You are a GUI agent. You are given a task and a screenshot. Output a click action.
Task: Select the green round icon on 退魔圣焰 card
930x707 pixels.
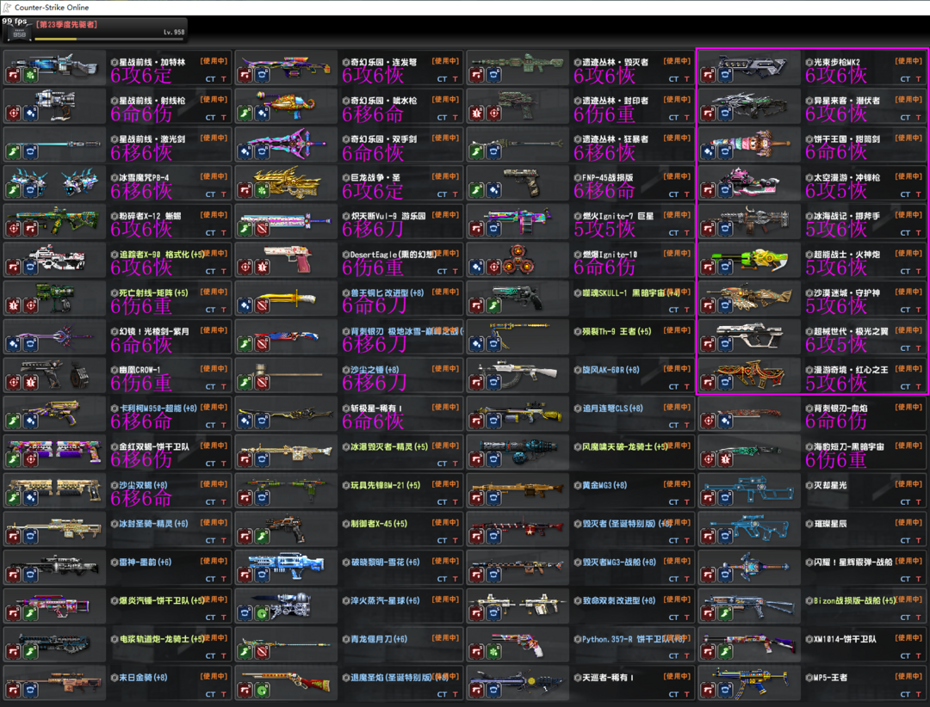point(262,692)
